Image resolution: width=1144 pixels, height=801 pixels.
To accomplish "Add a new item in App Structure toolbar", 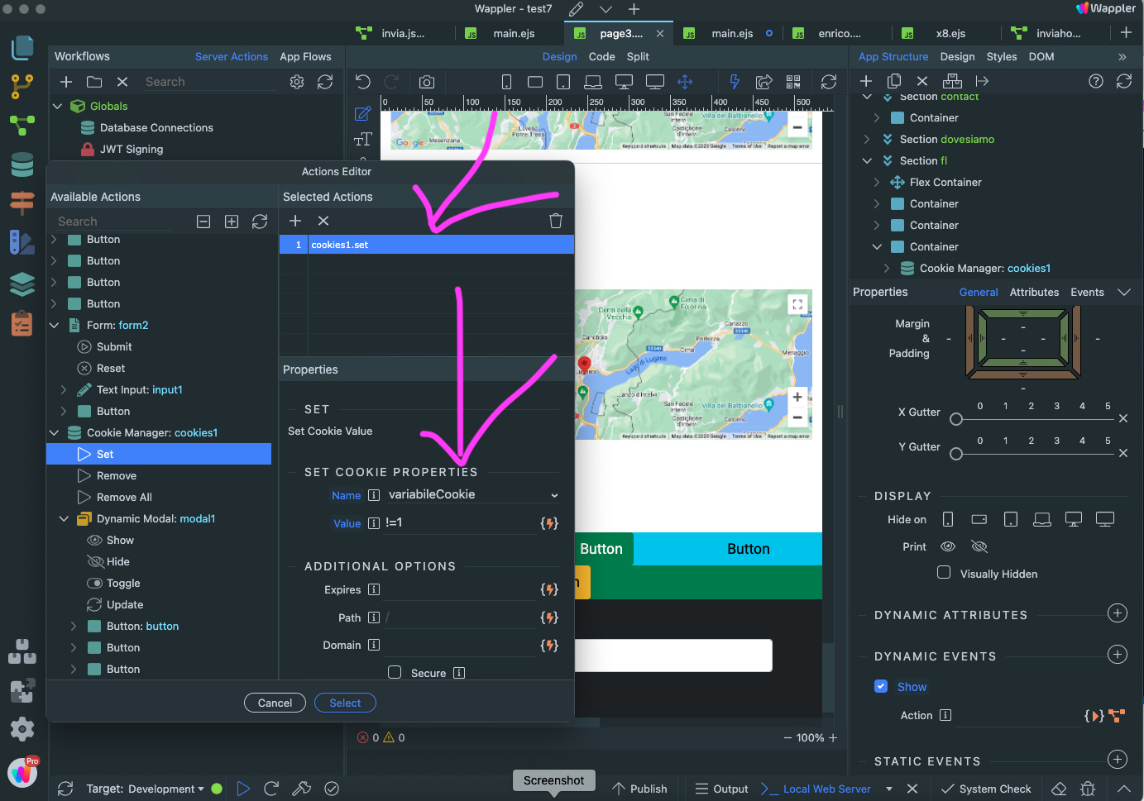I will pyautogui.click(x=866, y=81).
